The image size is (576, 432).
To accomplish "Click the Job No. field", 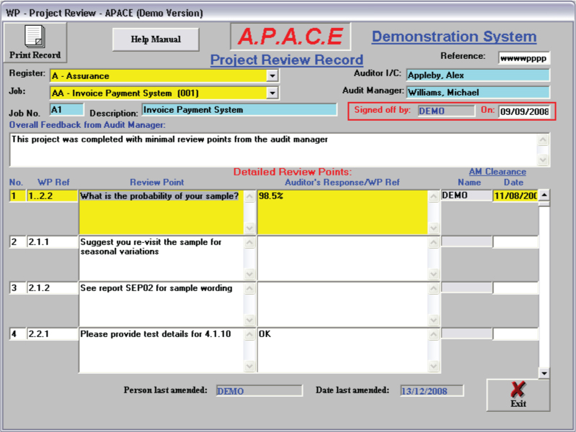I will [66, 110].
